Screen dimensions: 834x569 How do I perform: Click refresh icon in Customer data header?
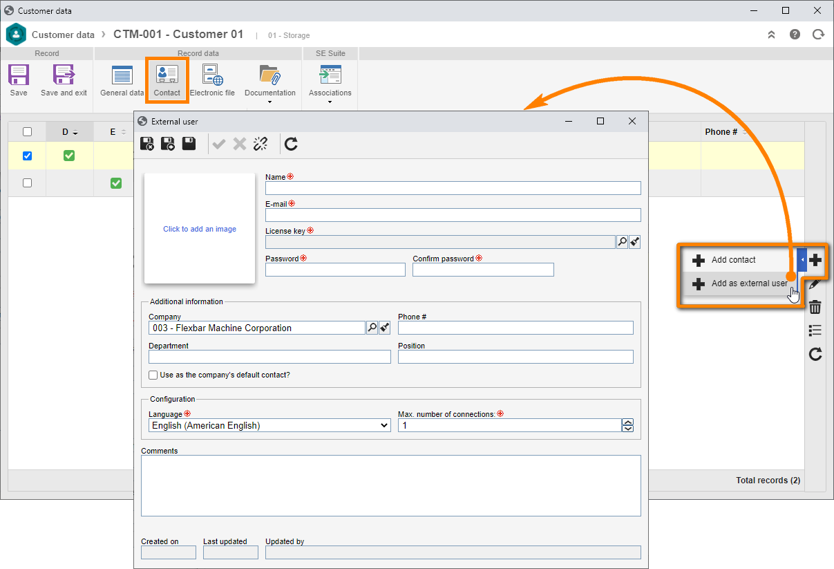point(818,34)
